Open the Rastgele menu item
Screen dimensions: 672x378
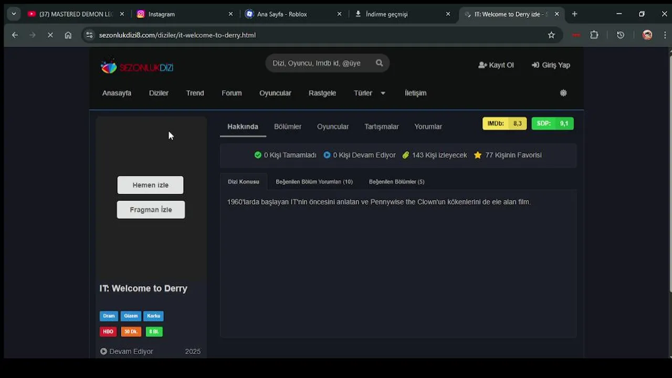[x=322, y=93]
